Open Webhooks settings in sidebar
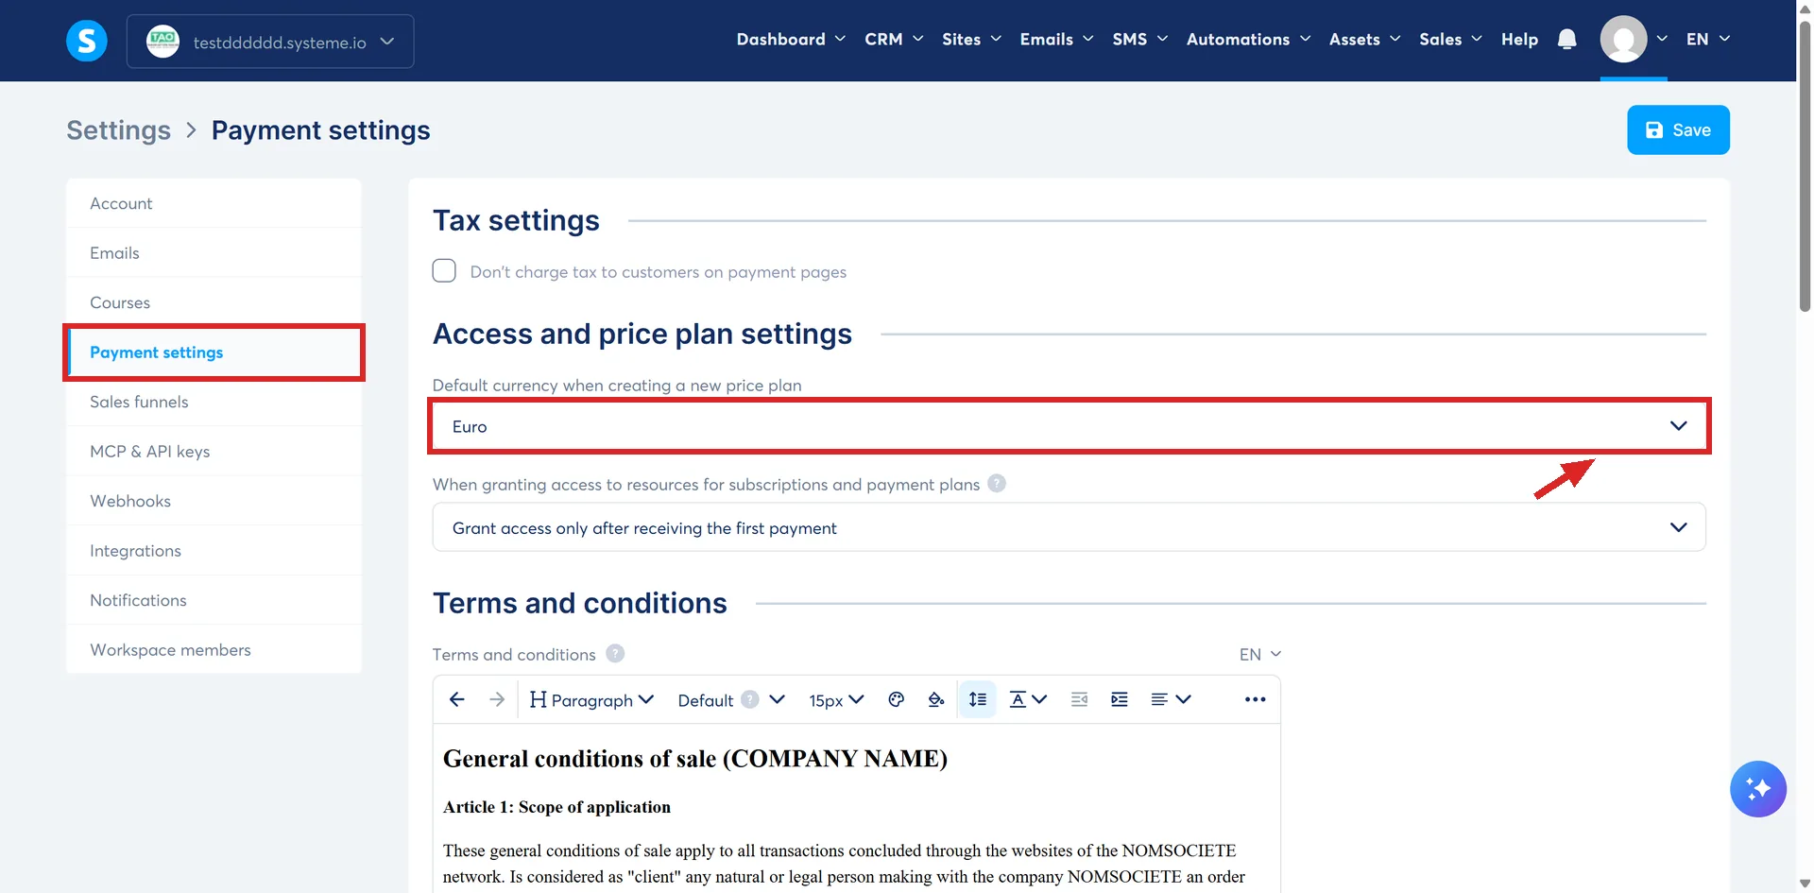Screen dimensions: 1814x893 point(214,501)
